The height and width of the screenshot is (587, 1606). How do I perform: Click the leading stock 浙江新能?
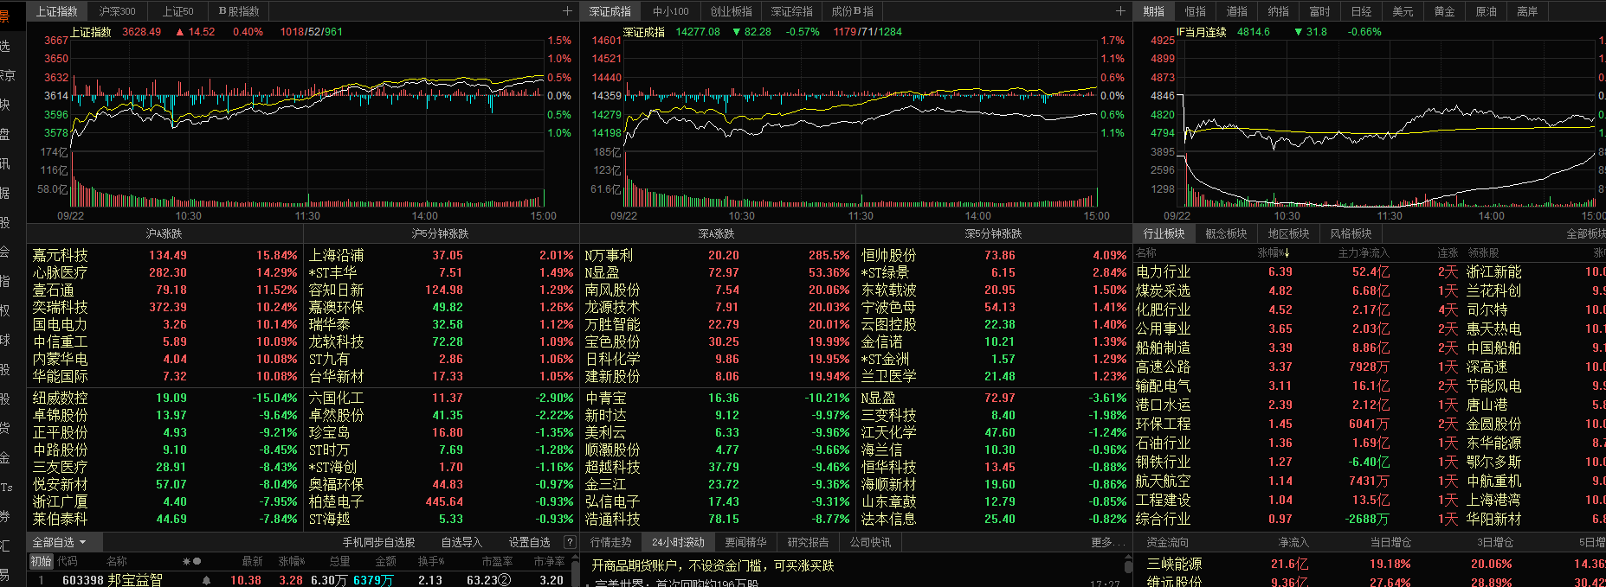coord(1493,271)
